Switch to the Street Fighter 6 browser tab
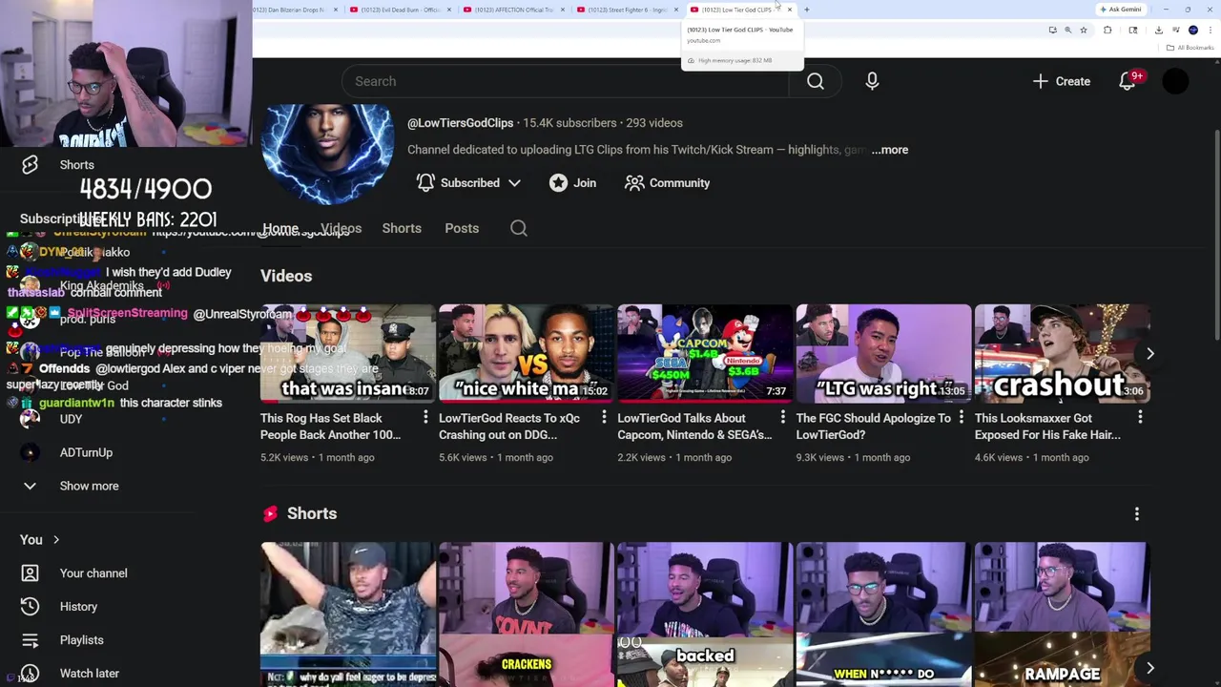This screenshot has height=687, width=1221. pyautogui.click(x=627, y=10)
